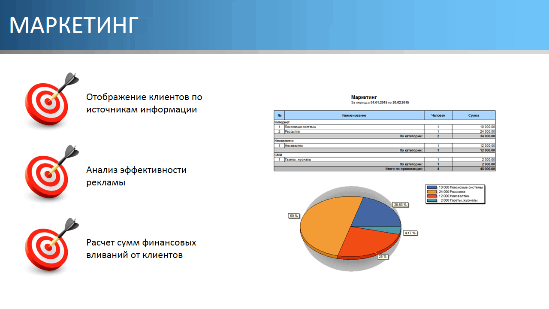Click the "24 000.00" sum cell
Screen dimensions: 549x309
tap(474, 131)
